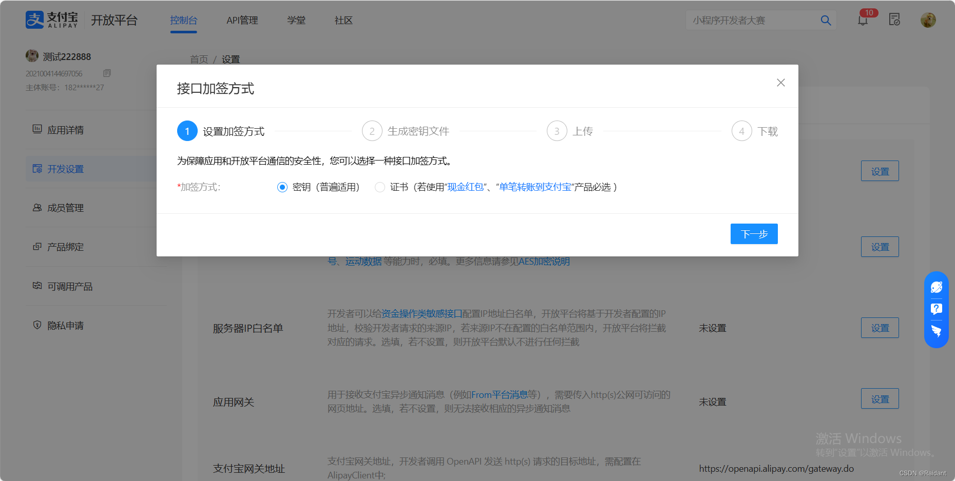Open the 单笔转账到支付宝 link
This screenshot has height=481, width=955.
point(535,187)
